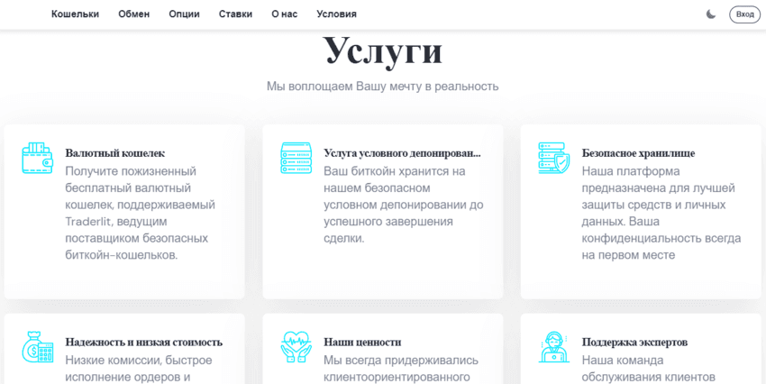
Task: Click the subtitle Мы воплощаем Вашу мечту в реальность
Action: pyautogui.click(x=382, y=87)
